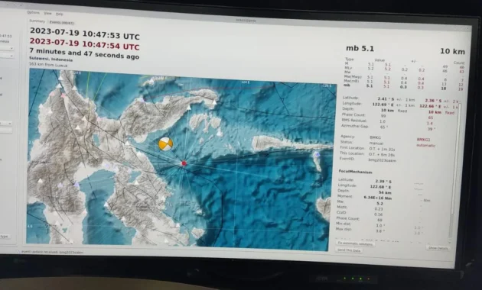Click the Misfit value '0.23'
The width and height of the screenshot is (482, 290).
379,209
